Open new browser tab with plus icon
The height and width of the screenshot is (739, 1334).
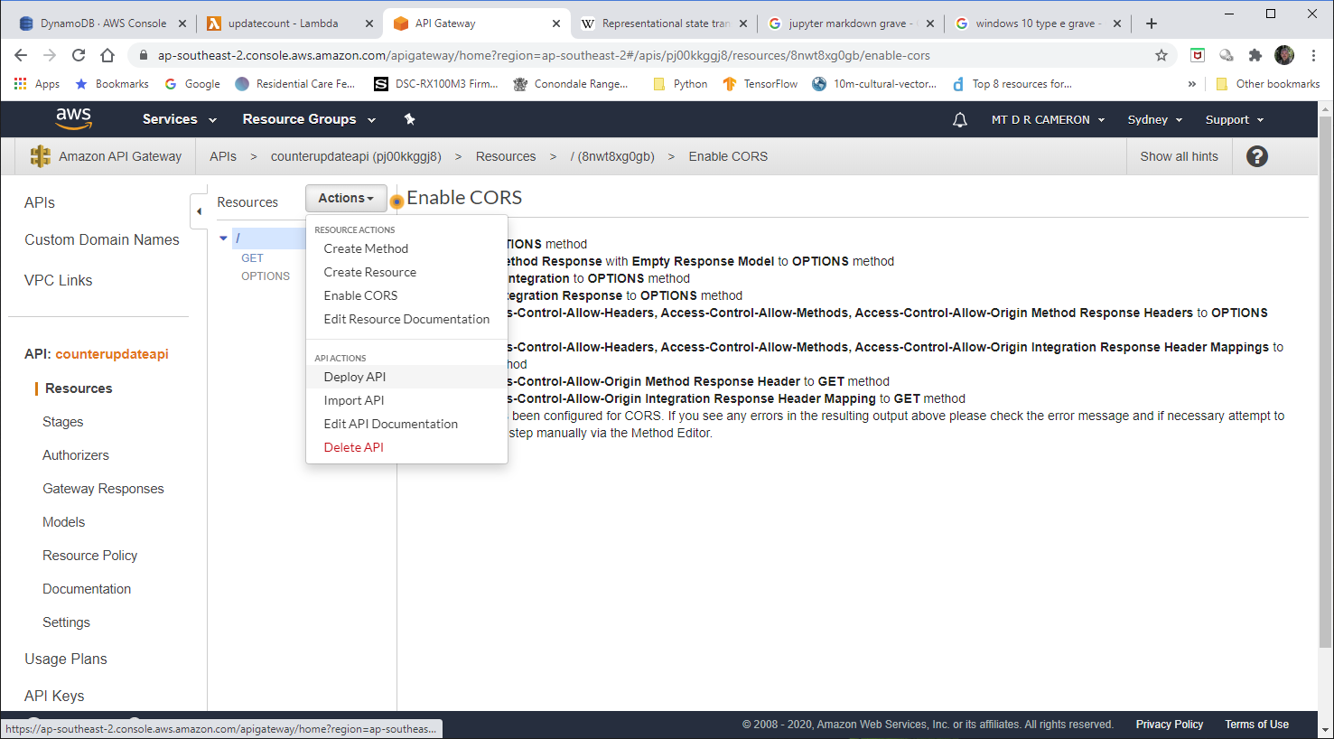point(1152,23)
